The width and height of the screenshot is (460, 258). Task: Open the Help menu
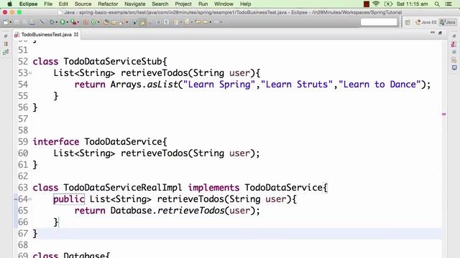coord(245,4)
